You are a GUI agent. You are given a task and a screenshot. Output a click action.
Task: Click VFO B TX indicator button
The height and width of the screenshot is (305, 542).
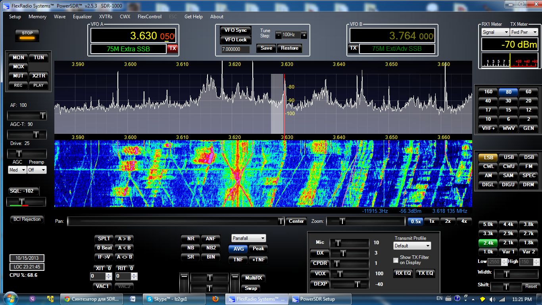[353, 48]
